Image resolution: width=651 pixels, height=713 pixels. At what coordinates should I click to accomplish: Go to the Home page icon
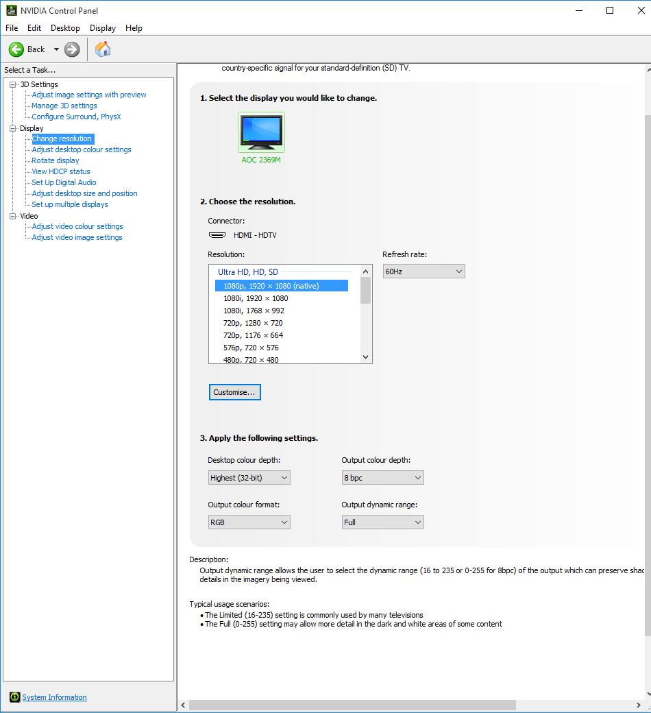click(x=103, y=49)
